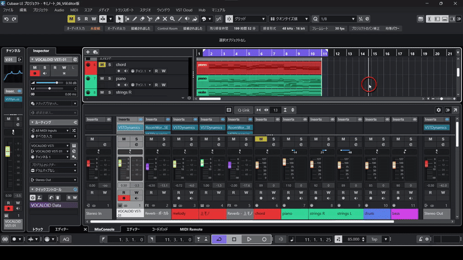Screen dimensions: 463x260
Task: Select the bass channel name label
Action: click(x=404, y=213)
